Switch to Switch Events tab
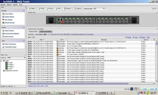The width and height of the screenshot is (158, 95). pos(33,31)
